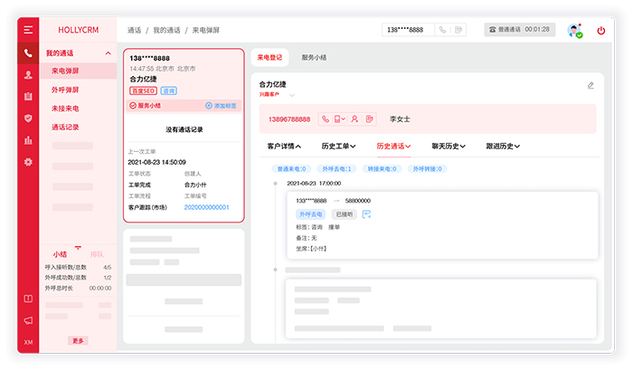Screen dimensions: 633x370
Task: Filter by 普通来电:0
Action: coord(291,169)
